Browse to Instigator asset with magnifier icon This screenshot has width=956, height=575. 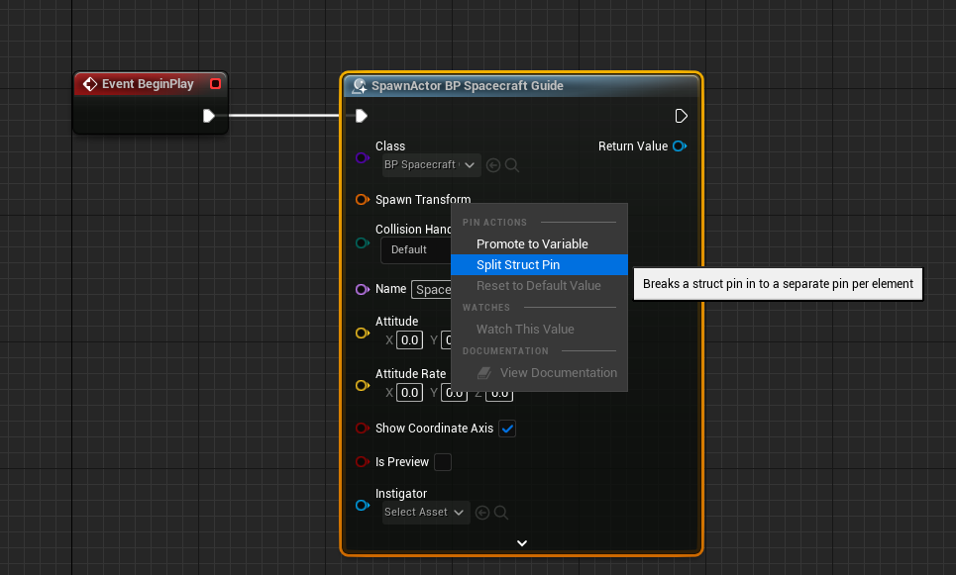click(501, 513)
